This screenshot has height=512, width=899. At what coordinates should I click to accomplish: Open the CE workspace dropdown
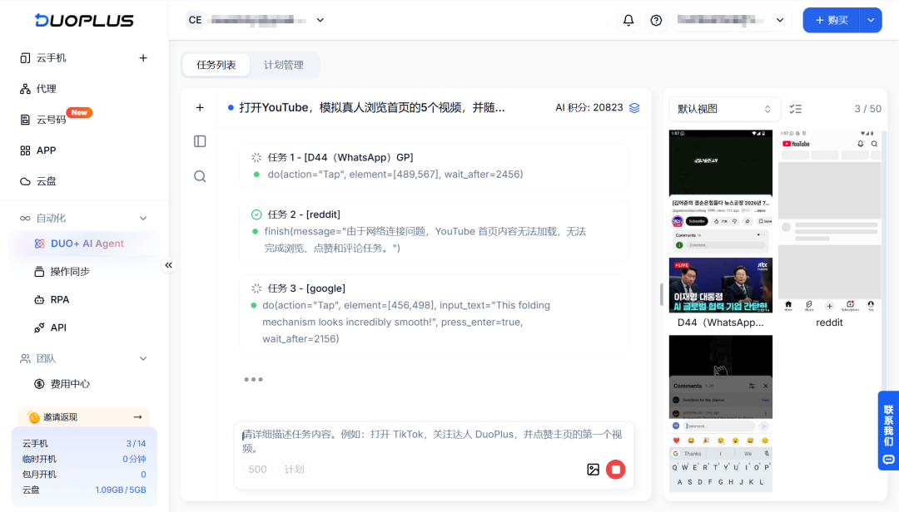(x=256, y=20)
